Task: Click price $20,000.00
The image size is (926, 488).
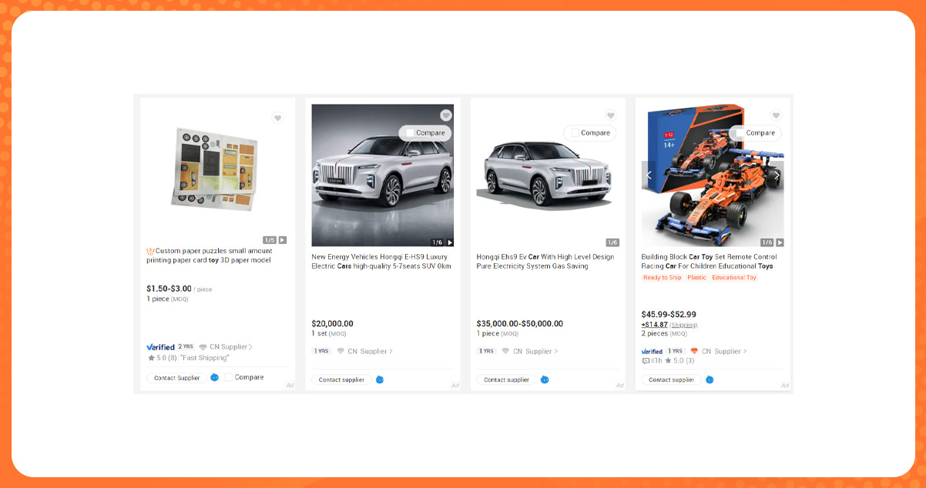Action: [x=332, y=323]
